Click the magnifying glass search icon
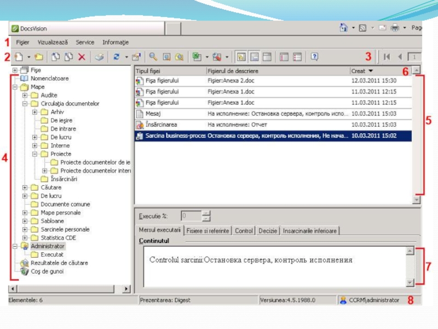Viewport: 438px width, 329px height. point(153,56)
